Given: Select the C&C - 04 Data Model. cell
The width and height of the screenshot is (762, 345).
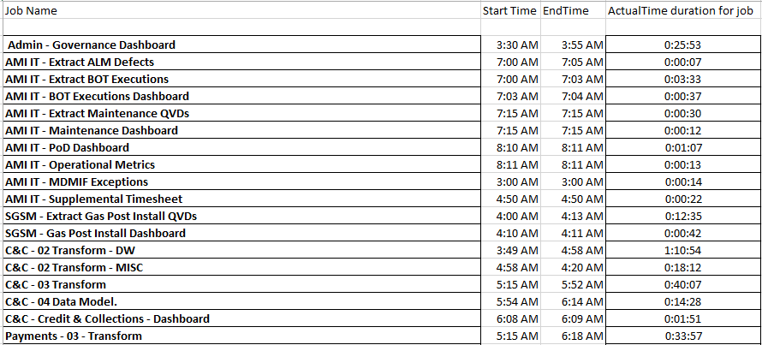Looking at the screenshot, I should 68,301.
